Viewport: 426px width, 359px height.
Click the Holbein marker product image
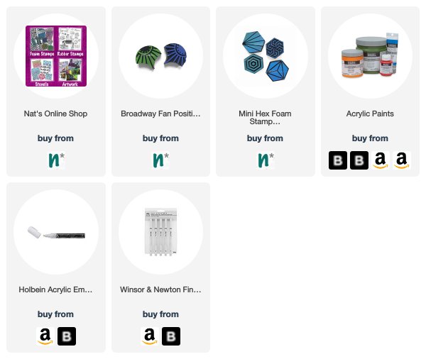(56, 233)
